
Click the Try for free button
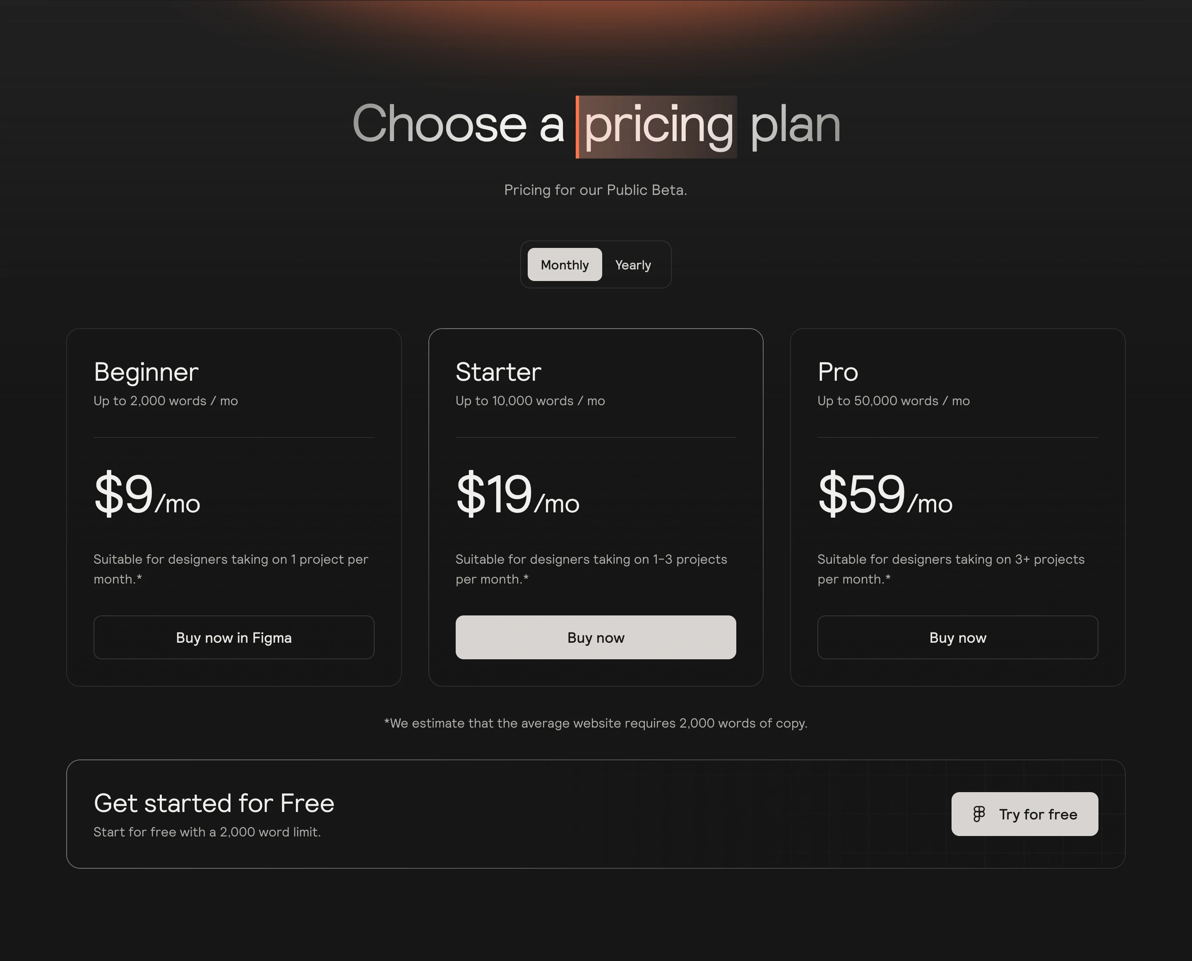[x=1024, y=814]
